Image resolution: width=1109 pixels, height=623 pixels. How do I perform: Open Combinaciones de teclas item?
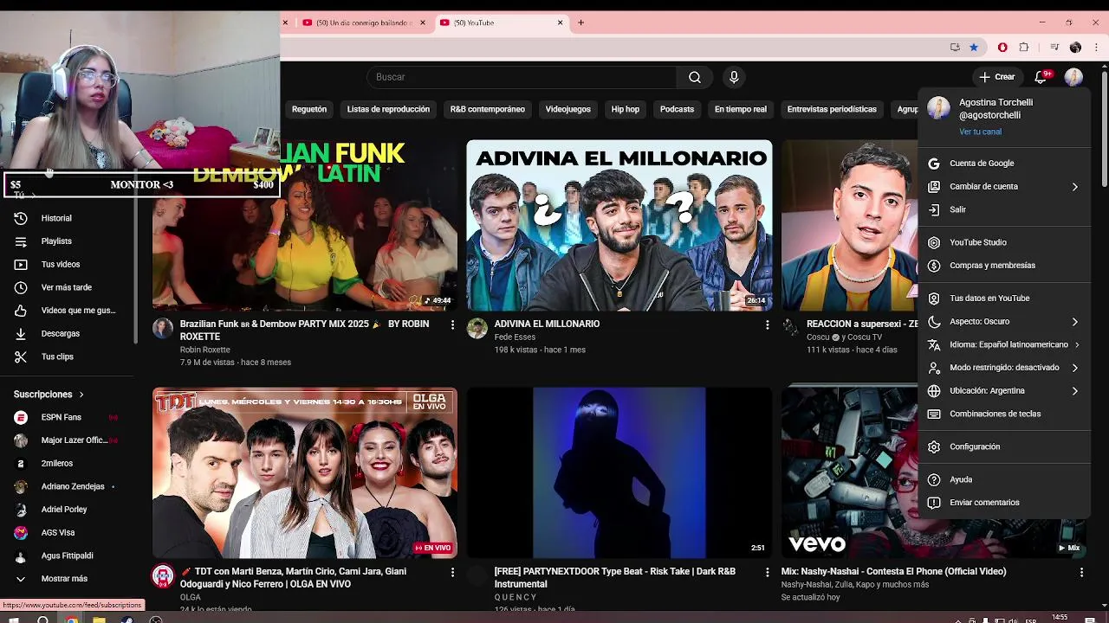[1004, 414]
